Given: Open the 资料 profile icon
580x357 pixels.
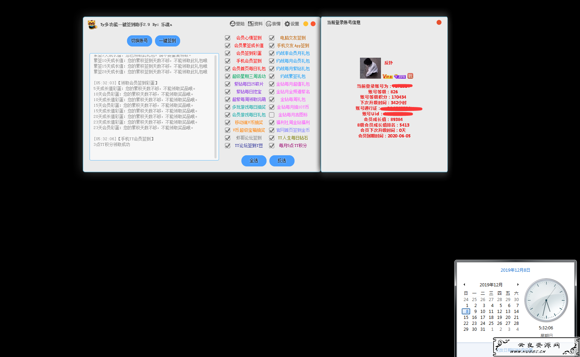Looking at the screenshot, I should [255, 24].
